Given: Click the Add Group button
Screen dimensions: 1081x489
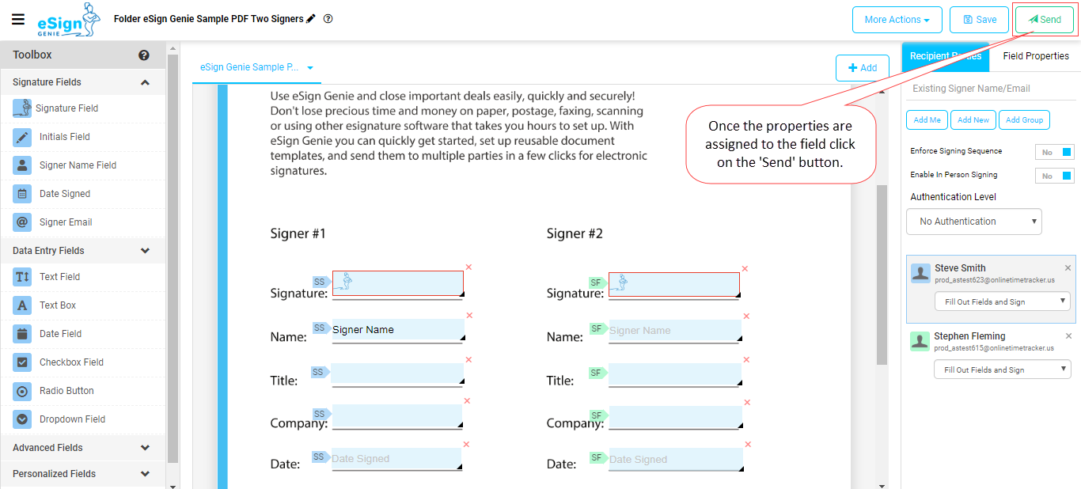Looking at the screenshot, I should (1024, 120).
